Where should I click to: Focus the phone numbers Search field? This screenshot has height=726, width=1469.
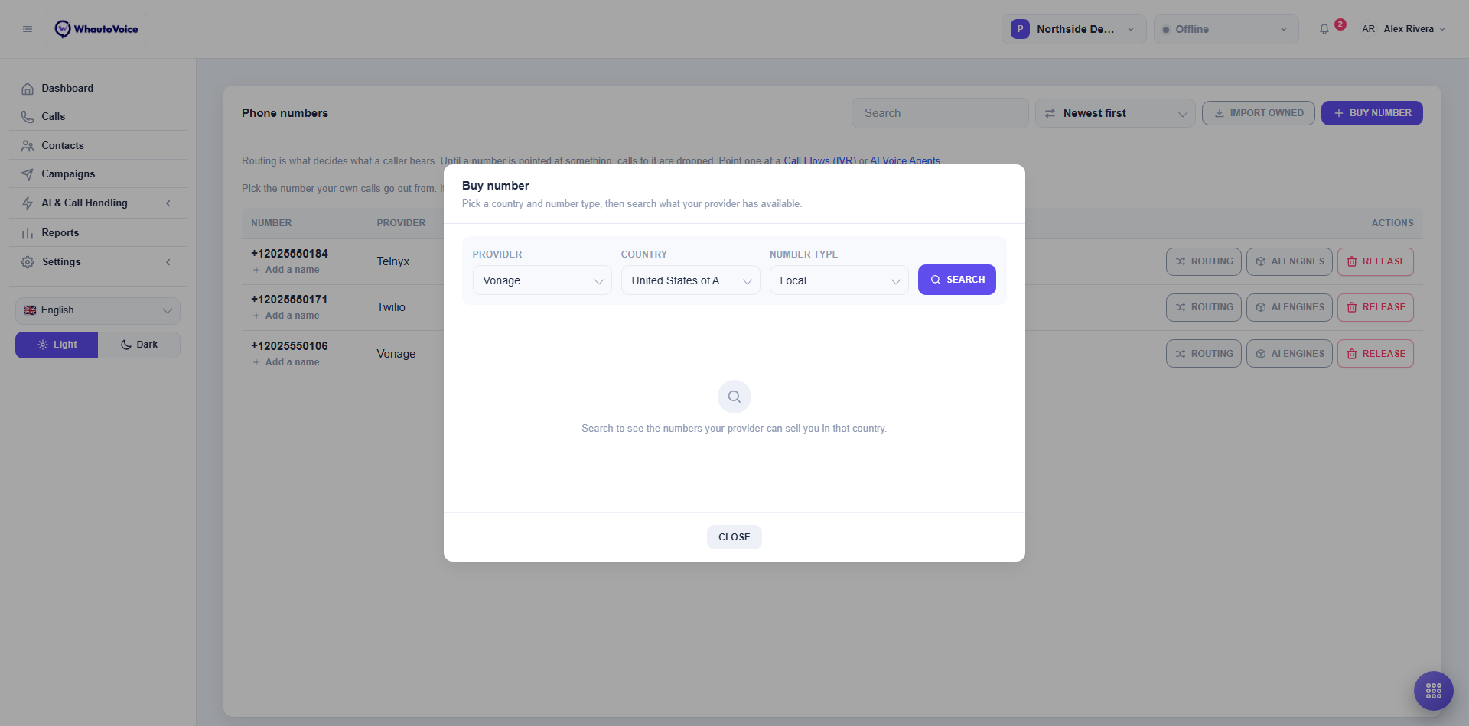[940, 113]
